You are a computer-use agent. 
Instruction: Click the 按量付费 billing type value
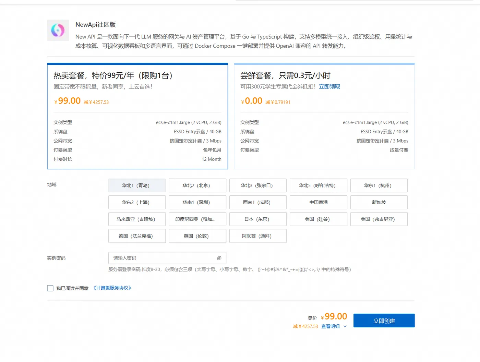point(399,150)
